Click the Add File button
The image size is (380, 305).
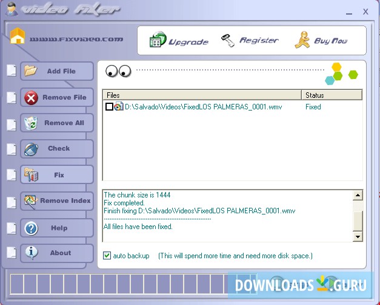click(x=57, y=71)
